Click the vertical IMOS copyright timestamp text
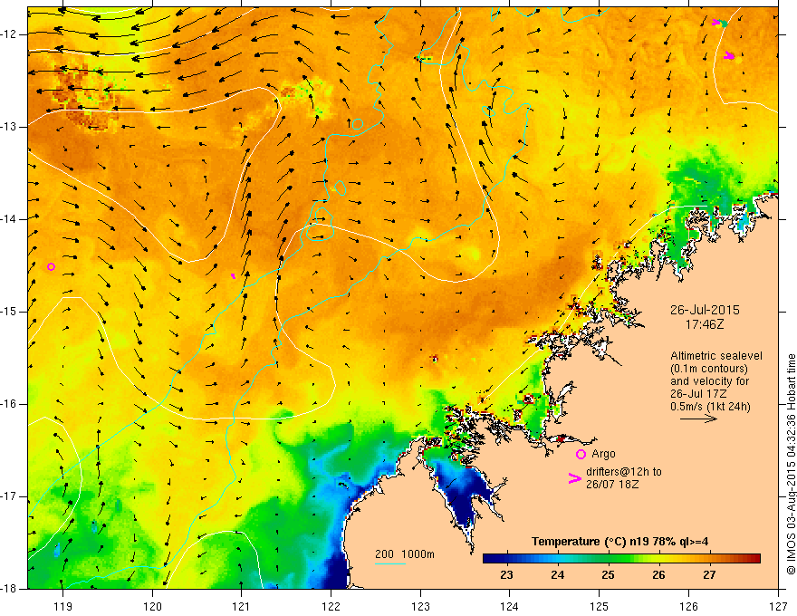797x616 pixels. [x=791, y=465]
